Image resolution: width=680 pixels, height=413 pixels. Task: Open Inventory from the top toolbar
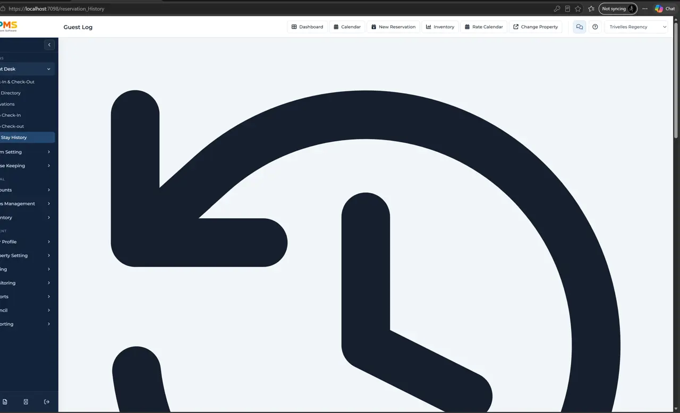pos(440,27)
